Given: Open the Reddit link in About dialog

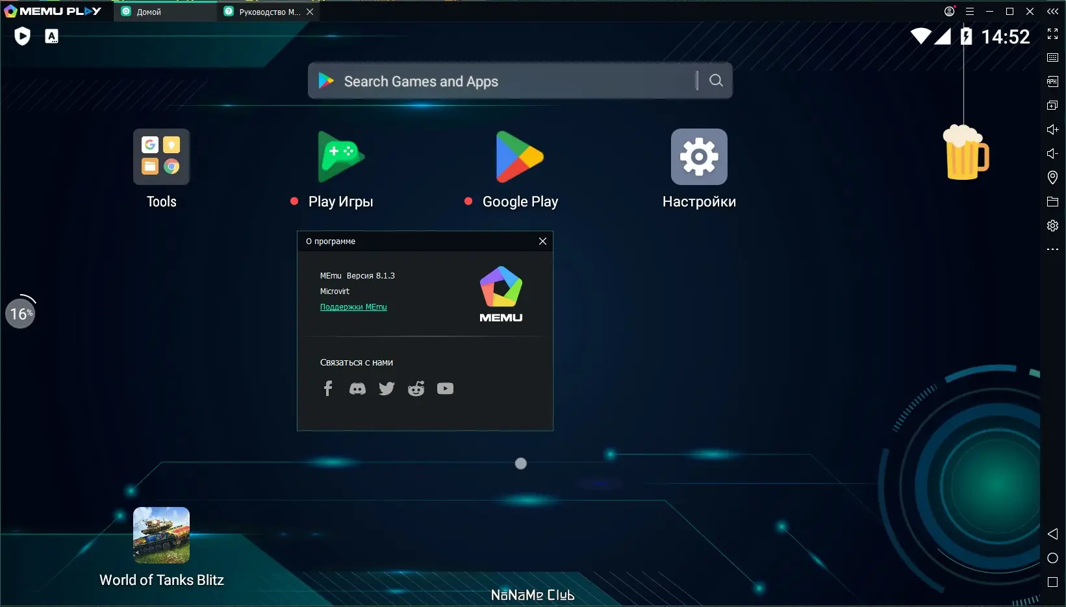Looking at the screenshot, I should 416,388.
